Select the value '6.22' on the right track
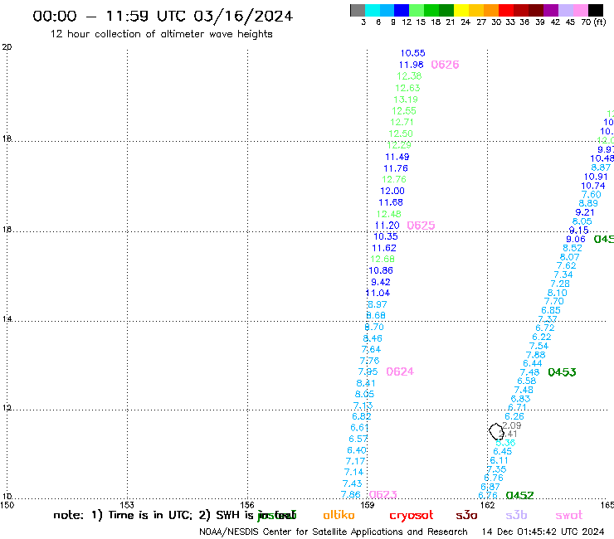The height and width of the screenshot is (539, 614). tap(542, 337)
